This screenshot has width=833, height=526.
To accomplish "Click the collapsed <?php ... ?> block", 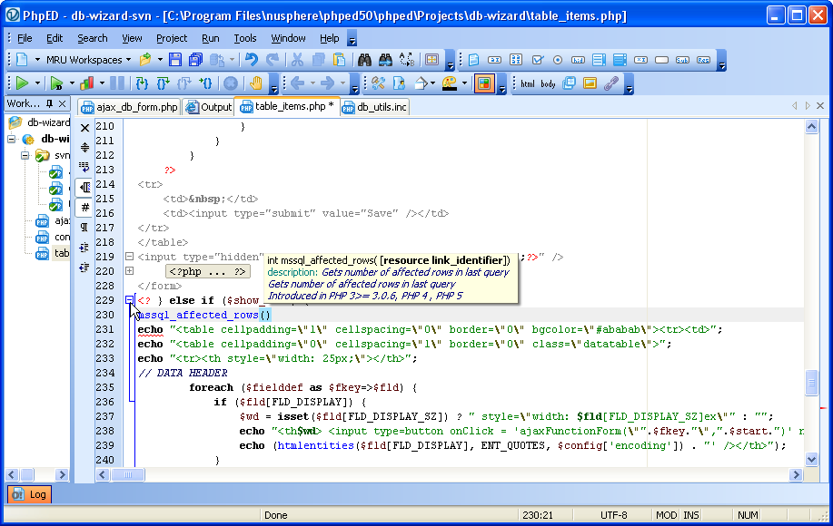I will point(208,271).
